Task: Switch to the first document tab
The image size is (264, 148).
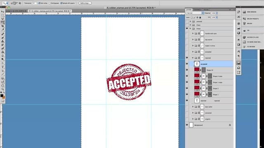Action: [x=16, y=11]
